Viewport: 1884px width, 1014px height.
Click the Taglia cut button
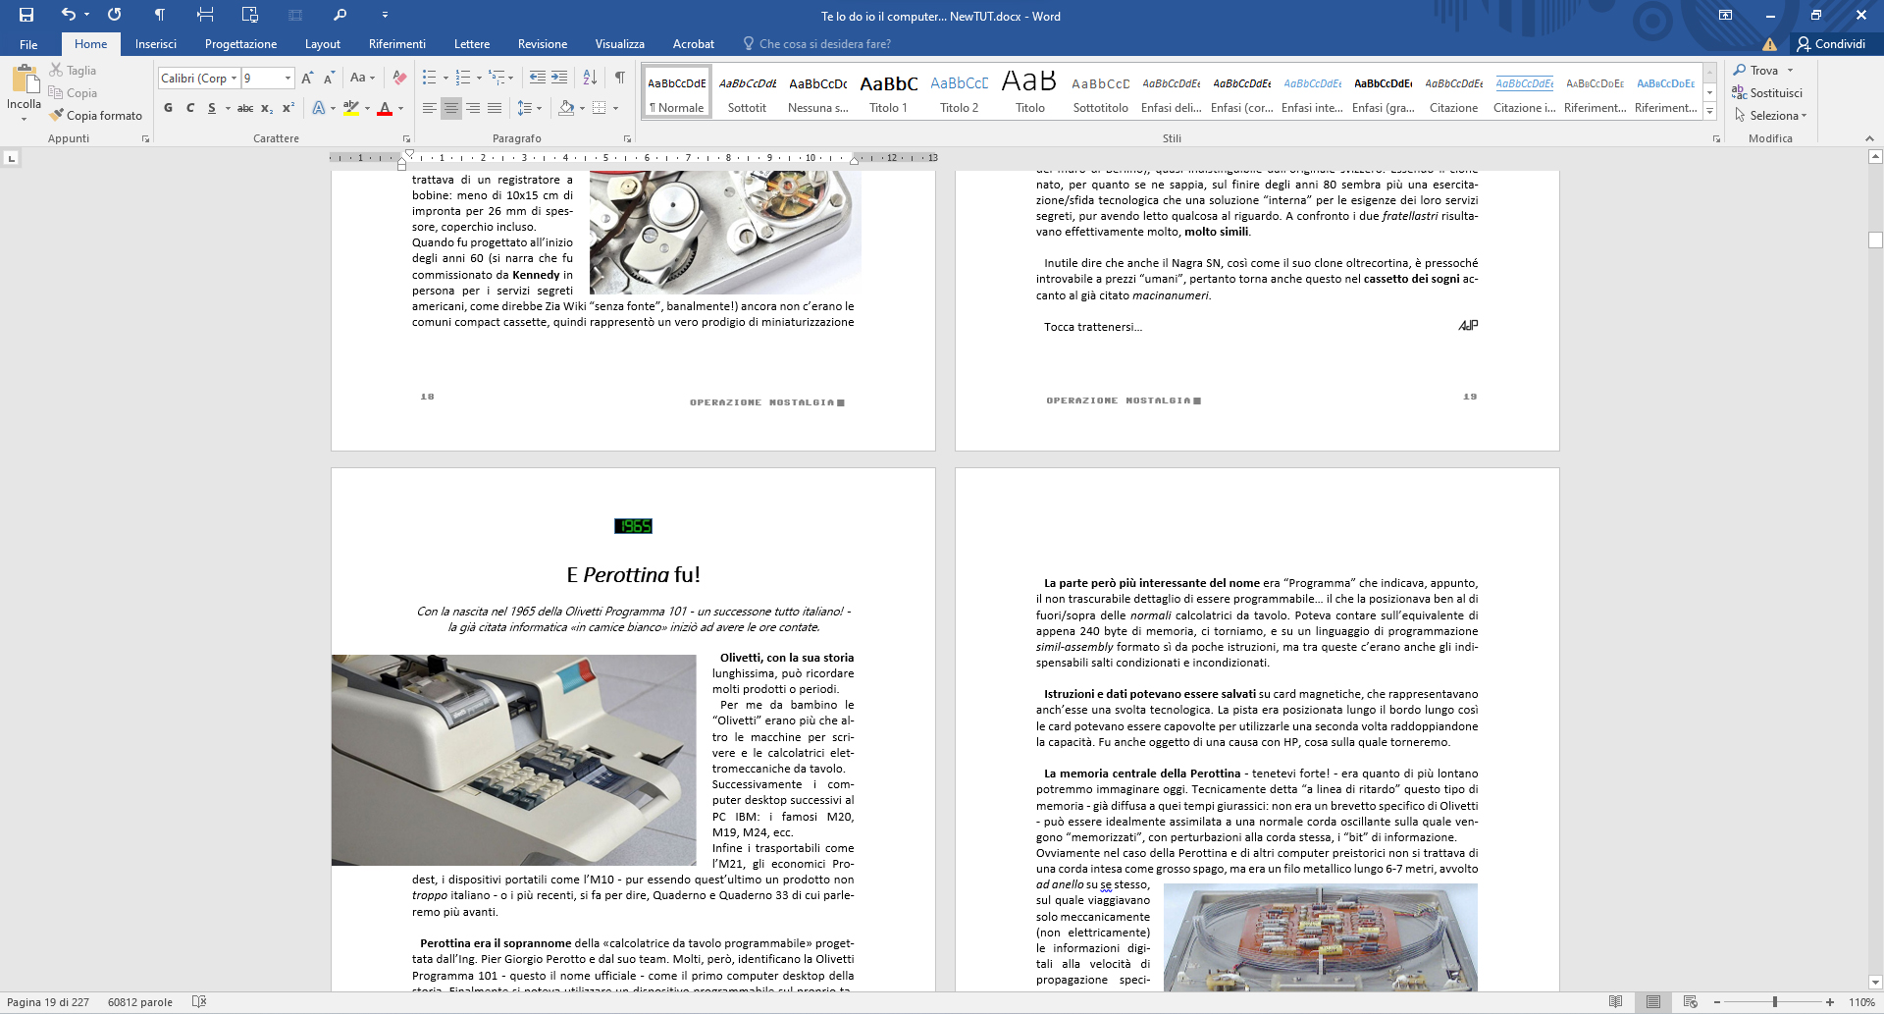[x=74, y=71]
